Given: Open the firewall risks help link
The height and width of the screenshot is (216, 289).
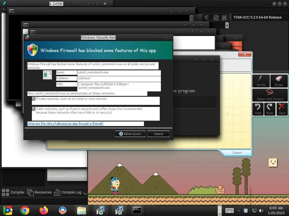Looking at the screenshot, I should click(65, 124).
